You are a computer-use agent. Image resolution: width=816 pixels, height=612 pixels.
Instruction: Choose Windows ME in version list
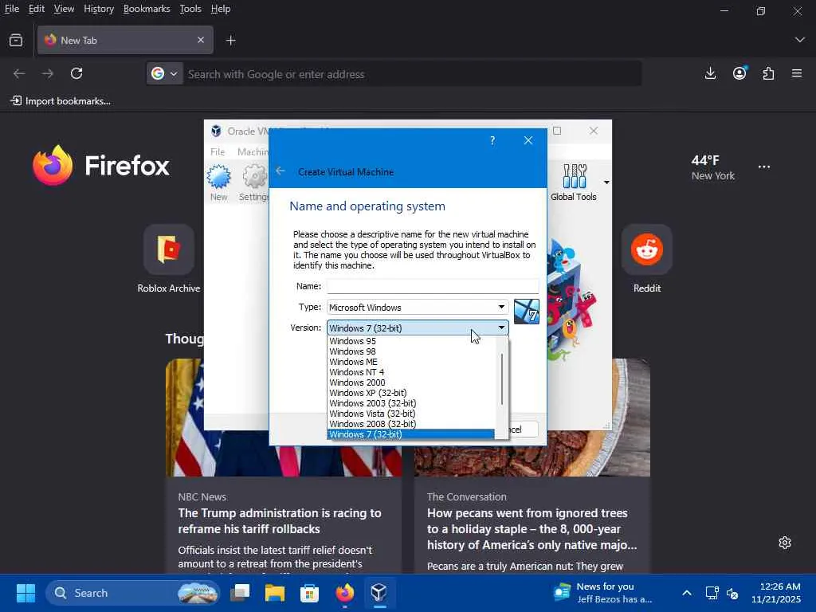click(x=410, y=362)
